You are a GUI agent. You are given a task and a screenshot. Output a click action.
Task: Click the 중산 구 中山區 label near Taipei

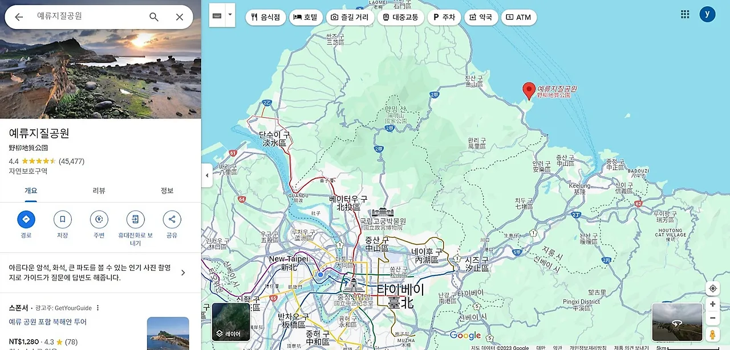tap(376, 243)
